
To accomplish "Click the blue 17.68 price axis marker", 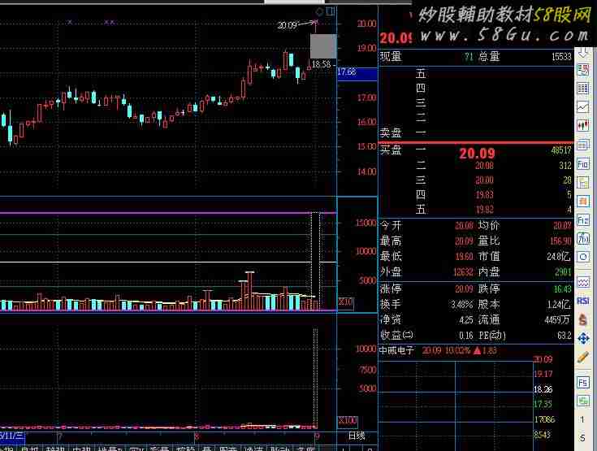I will 357,72.
